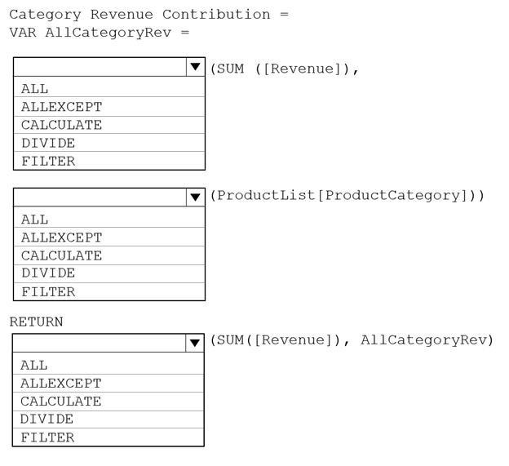This screenshot has height=466, width=509.
Task: Pick ALLEXCEPT in the second dropdown list
Action: (109, 237)
